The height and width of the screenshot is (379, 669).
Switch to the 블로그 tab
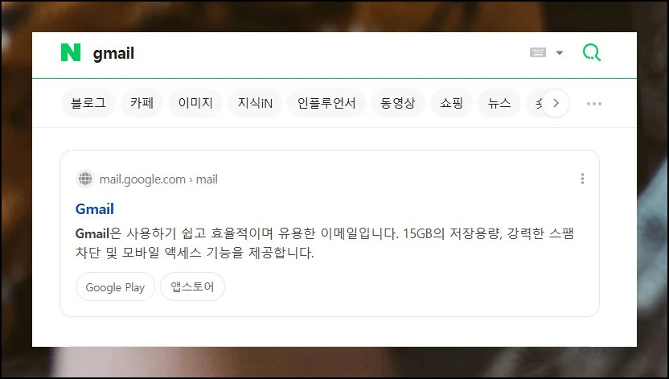[88, 103]
